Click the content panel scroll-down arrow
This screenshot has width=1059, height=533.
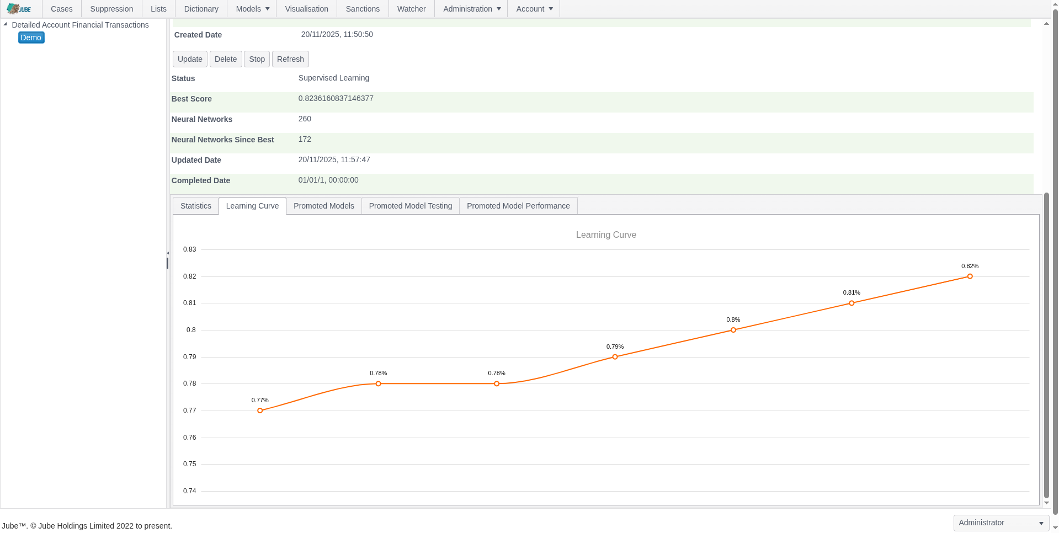[1046, 503]
